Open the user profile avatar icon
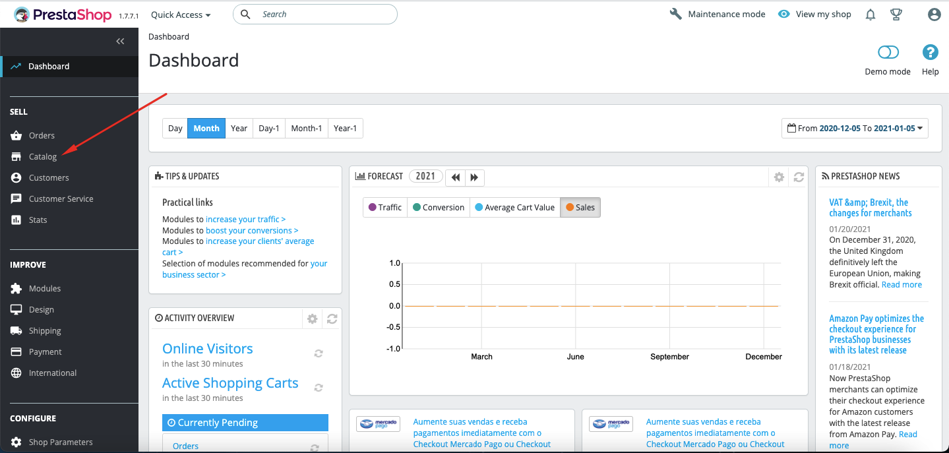 pyautogui.click(x=934, y=15)
